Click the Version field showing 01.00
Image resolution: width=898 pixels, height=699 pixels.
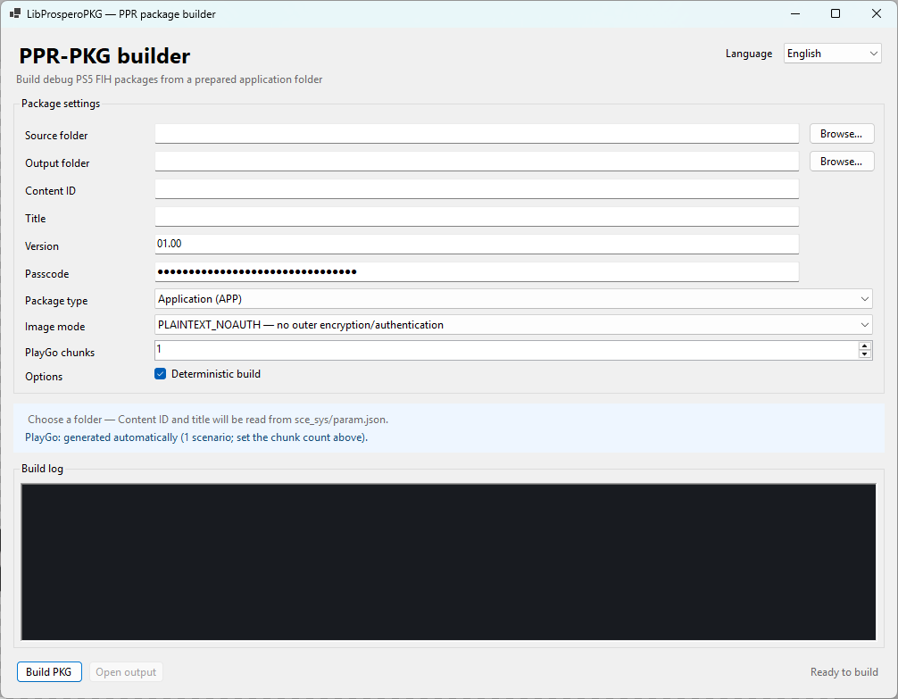(477, 244)
